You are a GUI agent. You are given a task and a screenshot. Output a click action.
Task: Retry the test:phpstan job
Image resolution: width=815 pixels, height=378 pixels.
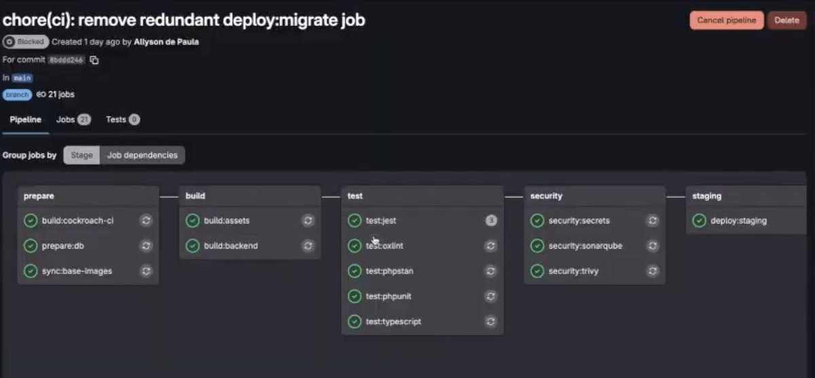(491, 271)
